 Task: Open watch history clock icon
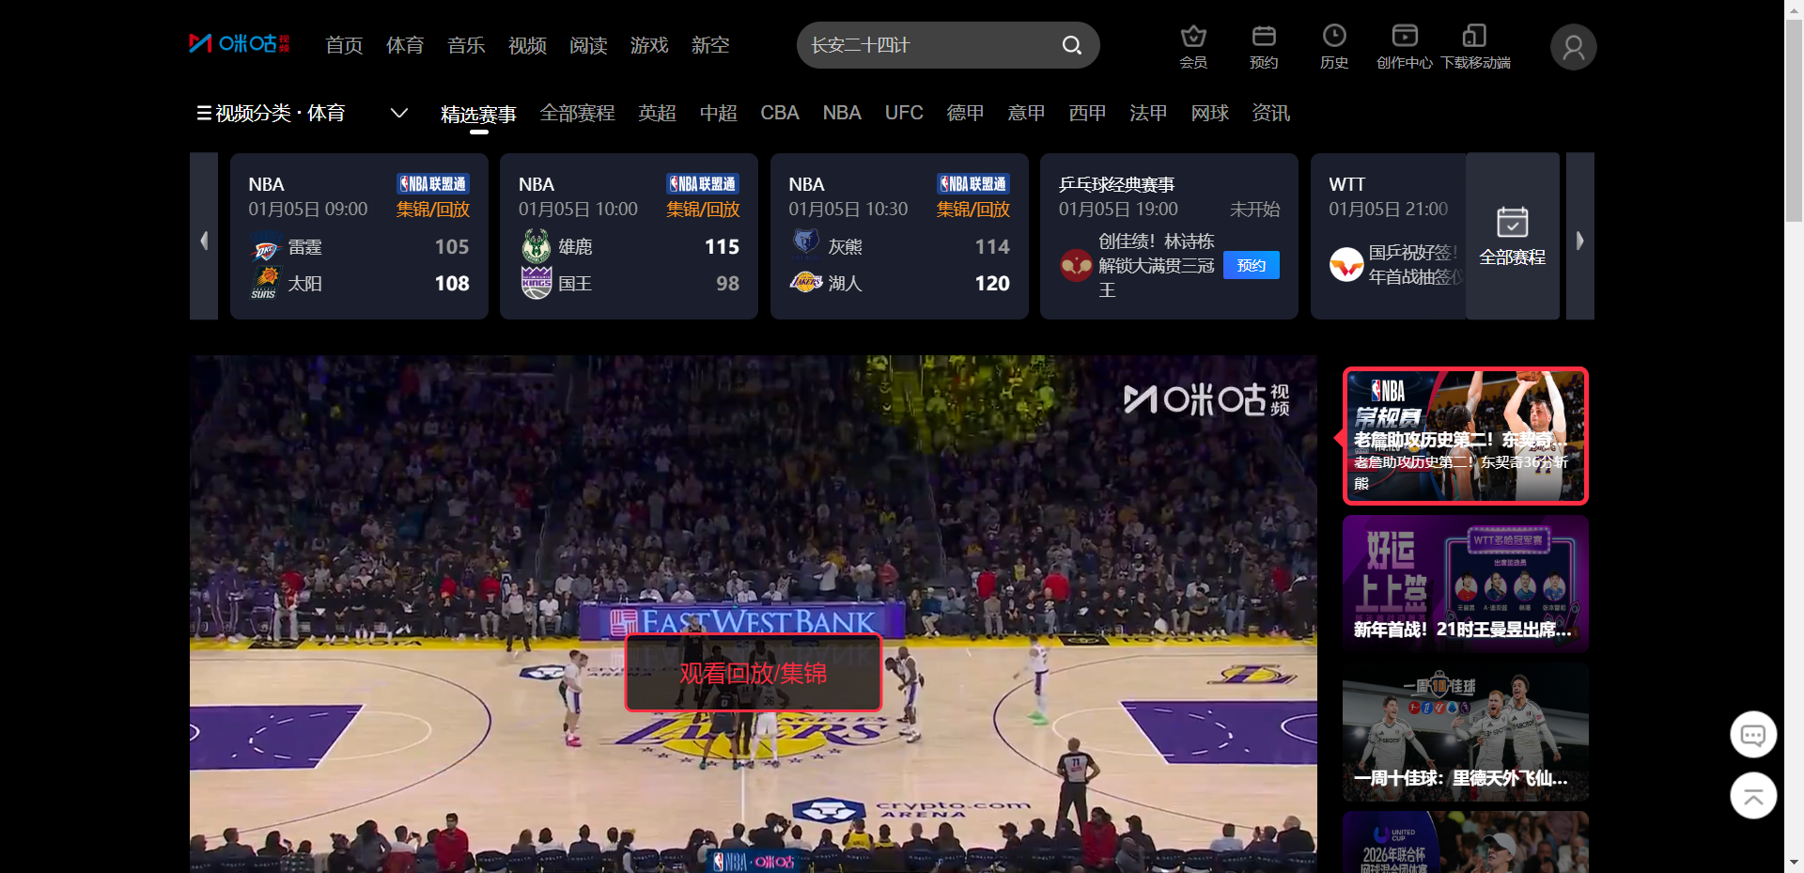tap(1334, 38)
